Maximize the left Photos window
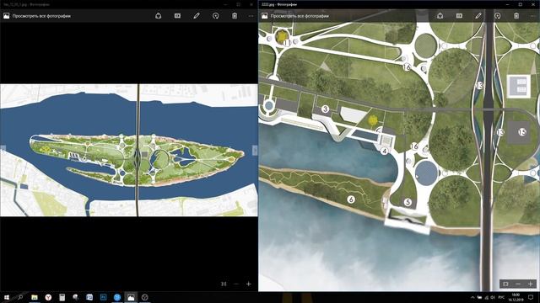 coord(238,4)
